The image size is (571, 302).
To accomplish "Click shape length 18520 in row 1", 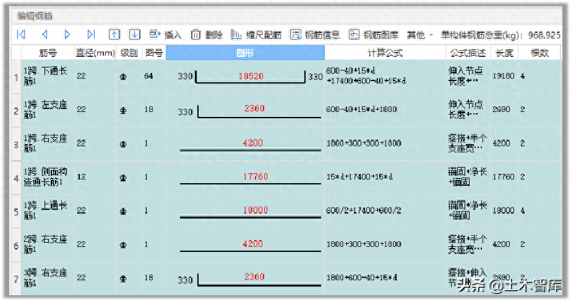I will coord(251,76).
